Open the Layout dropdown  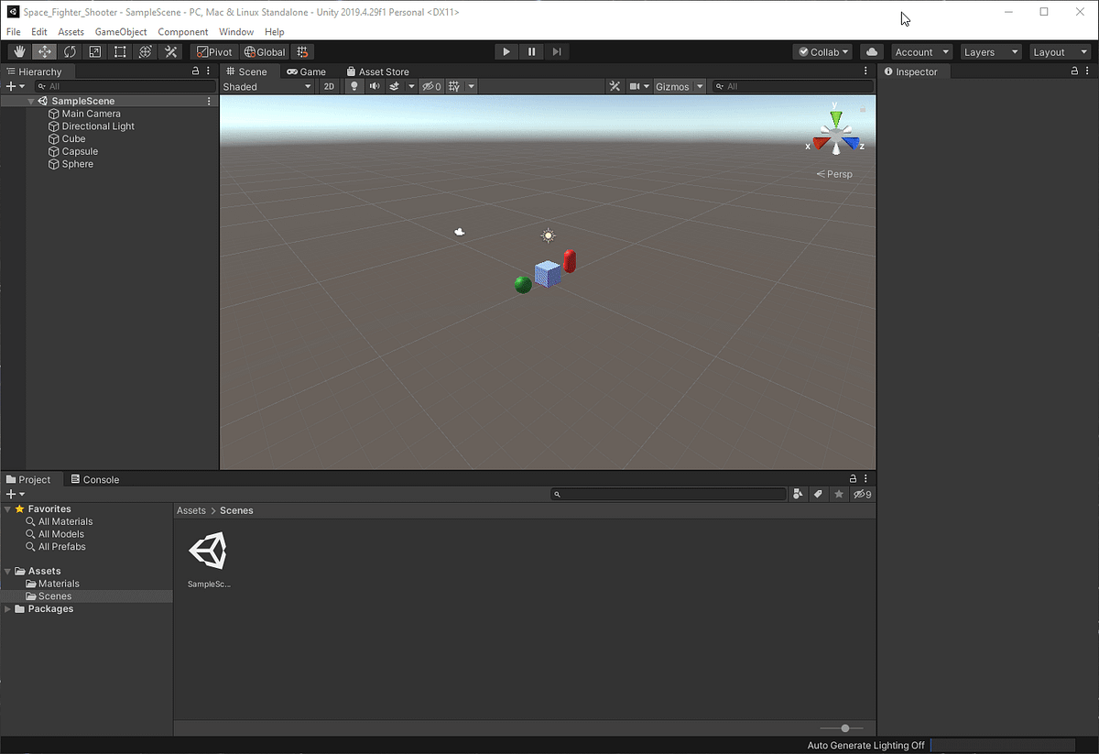[x=1060, y=52]
